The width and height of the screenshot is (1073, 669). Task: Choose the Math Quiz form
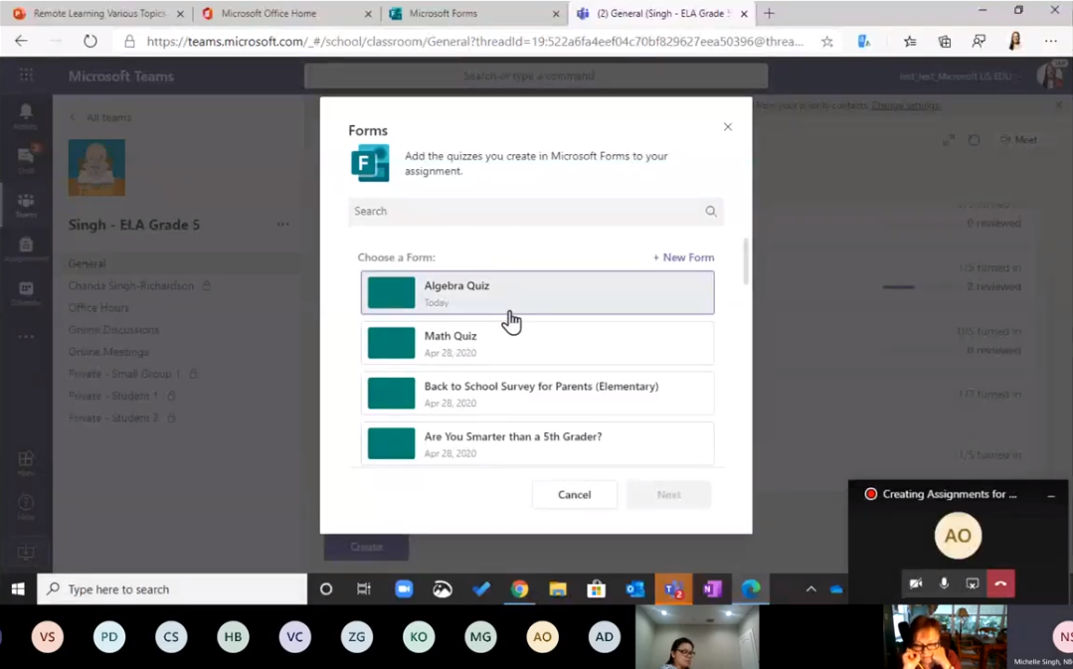537,343
